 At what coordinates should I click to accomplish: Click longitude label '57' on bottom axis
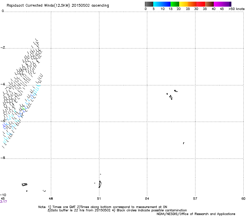click(x=195, y=199)
